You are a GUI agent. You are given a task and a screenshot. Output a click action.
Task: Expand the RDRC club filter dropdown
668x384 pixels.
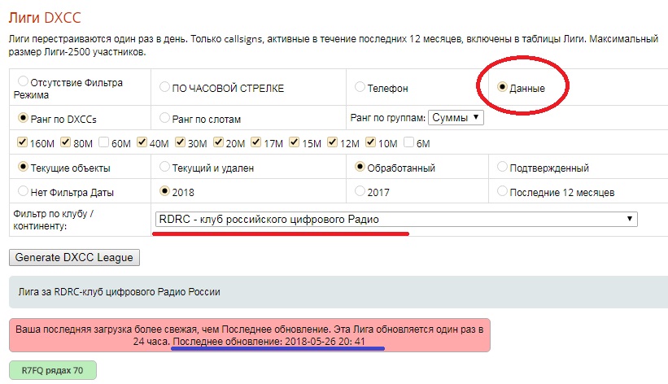395,219
